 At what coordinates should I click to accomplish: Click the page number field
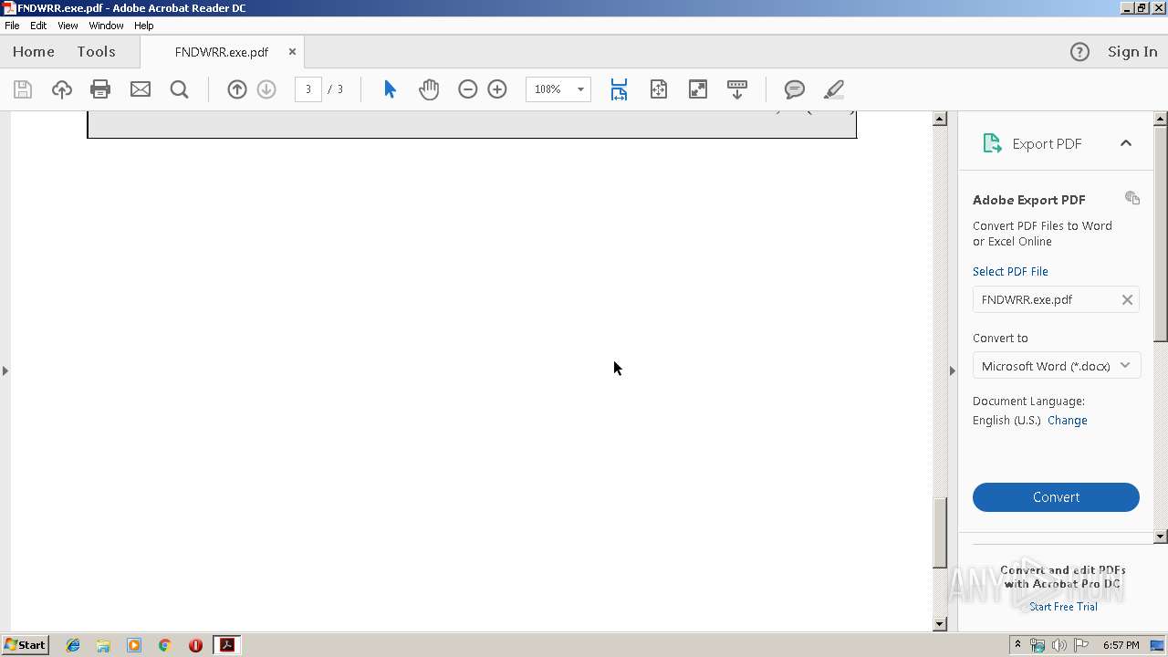pos(308,89)
